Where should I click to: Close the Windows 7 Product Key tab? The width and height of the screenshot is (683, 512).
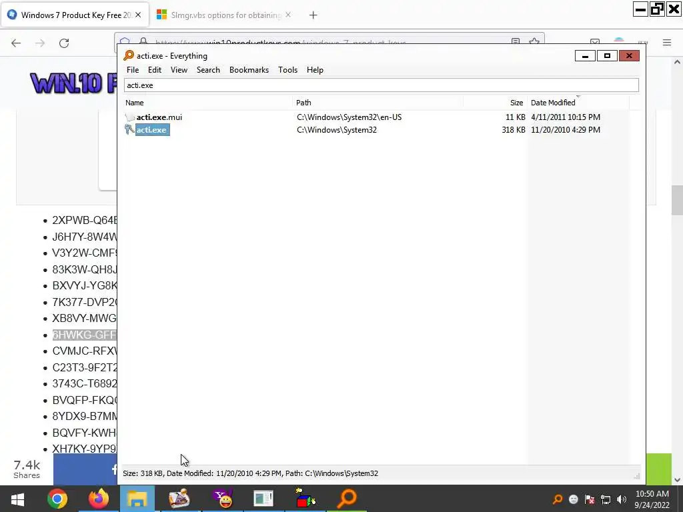138,15
